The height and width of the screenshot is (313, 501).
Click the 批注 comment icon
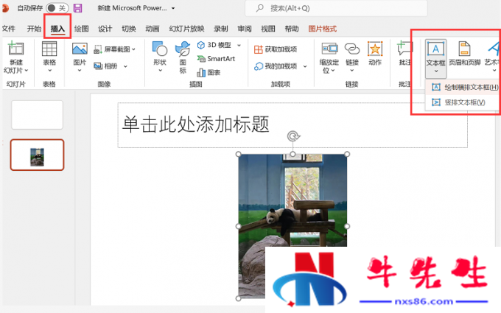(x=404, y=48)
